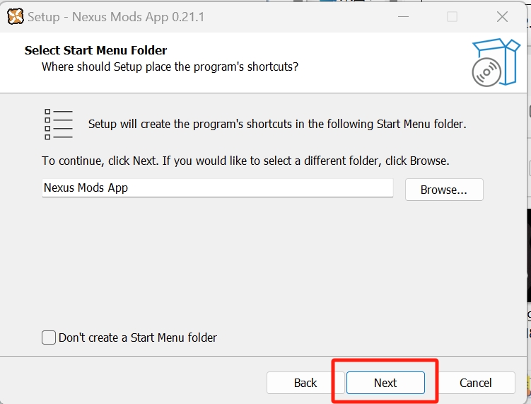This screenshot has height=404, width=531.
Task: Click the "Where should Setup place" subtitle text
Action: click(170, 67)
